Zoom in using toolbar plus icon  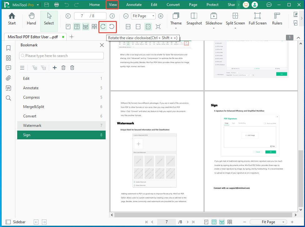(161, 16)
